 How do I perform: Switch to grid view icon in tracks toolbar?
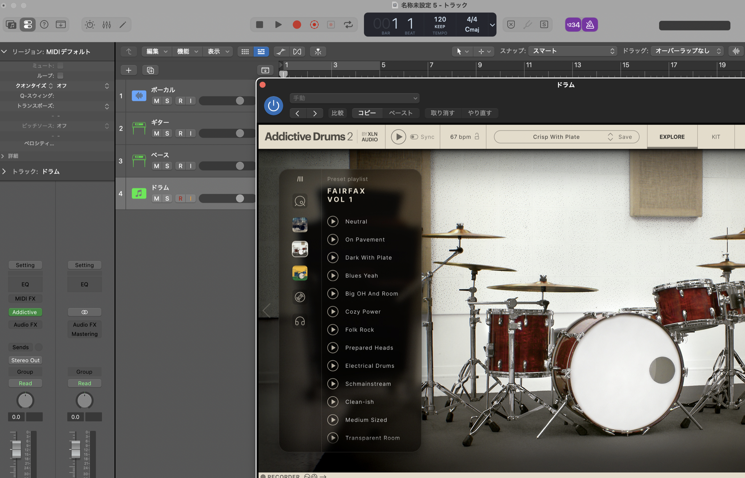[x=245, y=51]
